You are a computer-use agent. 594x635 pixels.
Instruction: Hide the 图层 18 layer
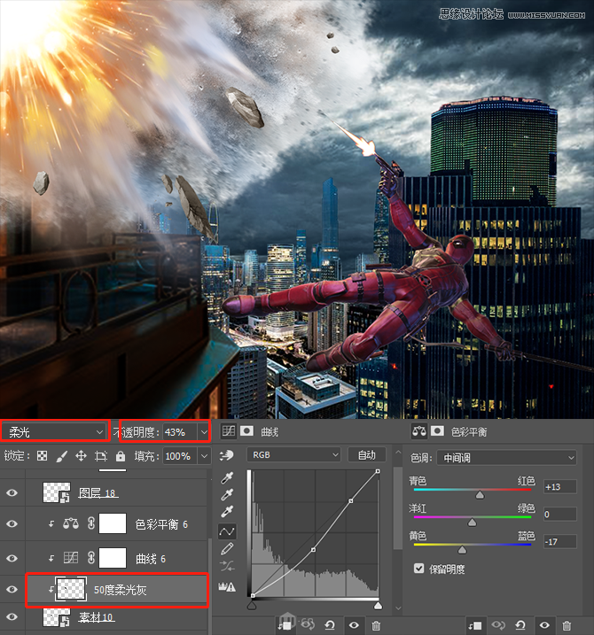12,492
